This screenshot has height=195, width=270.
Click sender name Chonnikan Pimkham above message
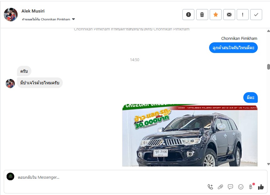239,38
